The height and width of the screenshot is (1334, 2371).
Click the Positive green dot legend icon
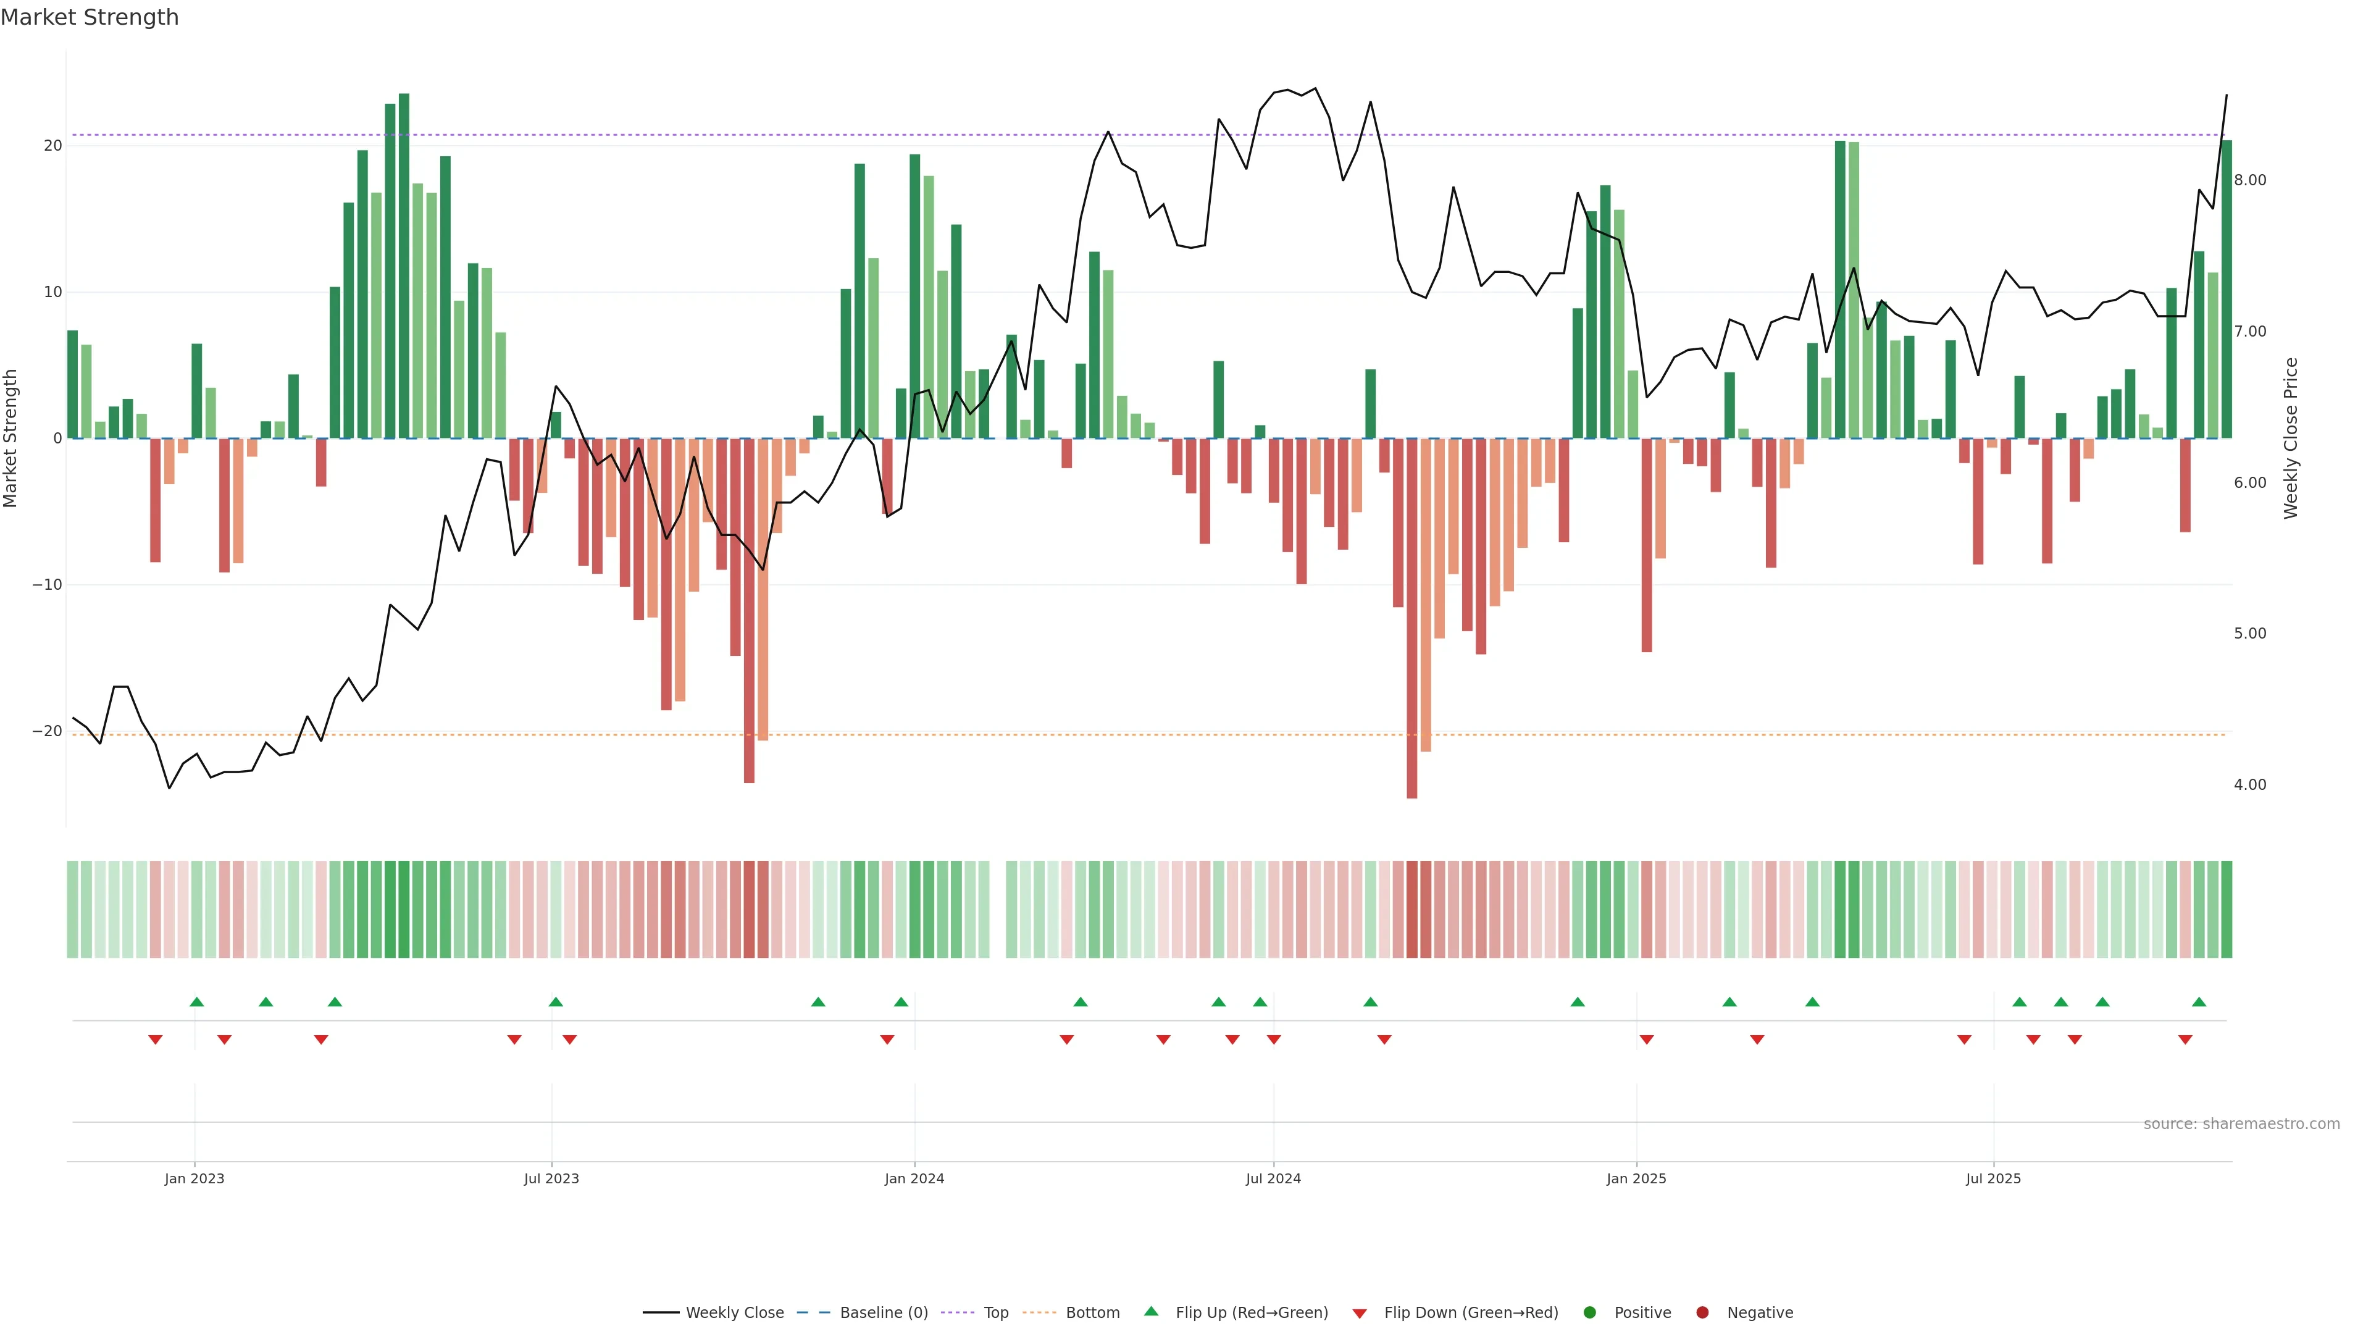(1589, 1312)
